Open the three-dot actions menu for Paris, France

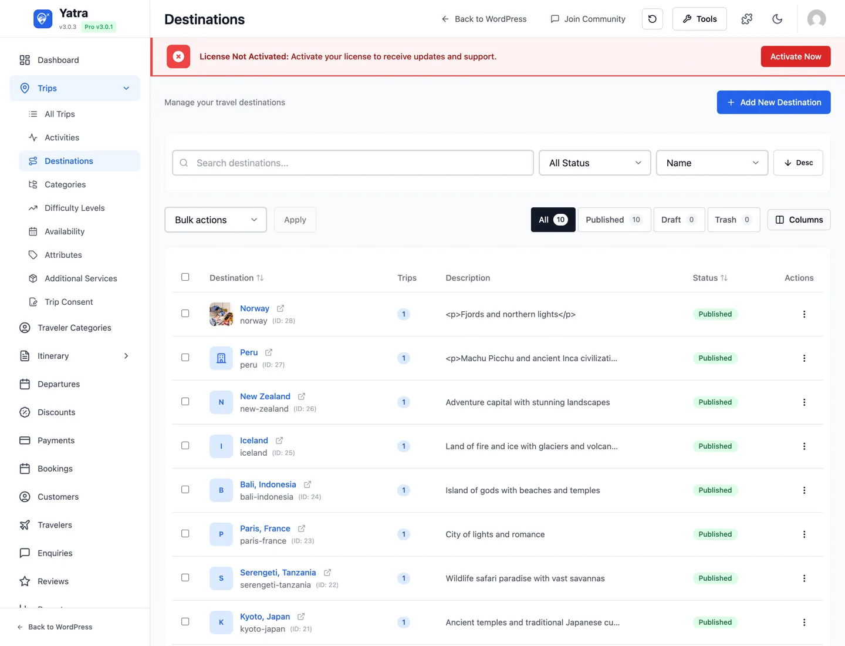pos(804,534)
